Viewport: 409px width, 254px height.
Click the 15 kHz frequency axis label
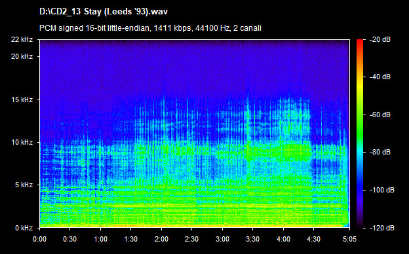click(22, 100)
